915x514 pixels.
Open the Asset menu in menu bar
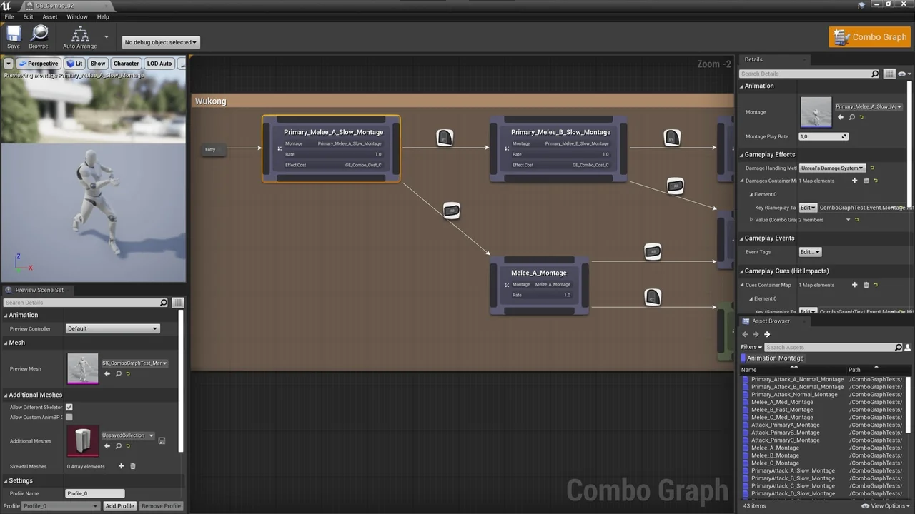(x=49, y=16)
